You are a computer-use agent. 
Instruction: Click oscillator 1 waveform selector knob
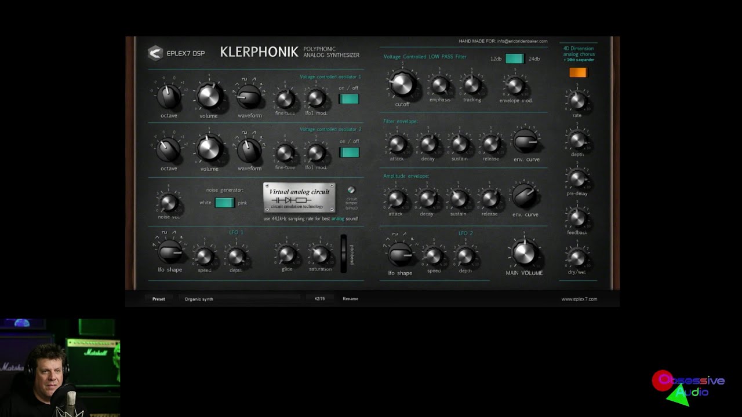click(x=249, y=97)
